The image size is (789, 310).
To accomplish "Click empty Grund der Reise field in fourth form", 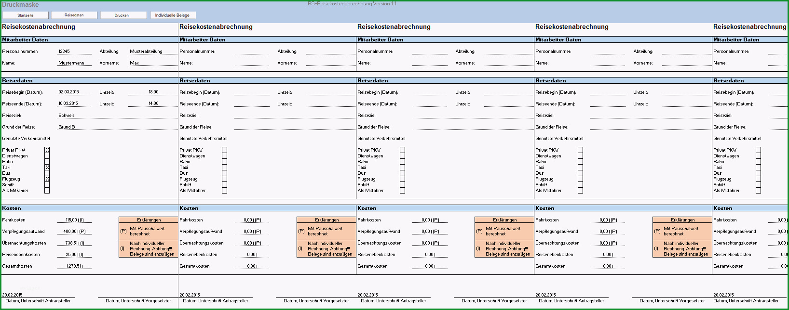I will tap(651, 127).
